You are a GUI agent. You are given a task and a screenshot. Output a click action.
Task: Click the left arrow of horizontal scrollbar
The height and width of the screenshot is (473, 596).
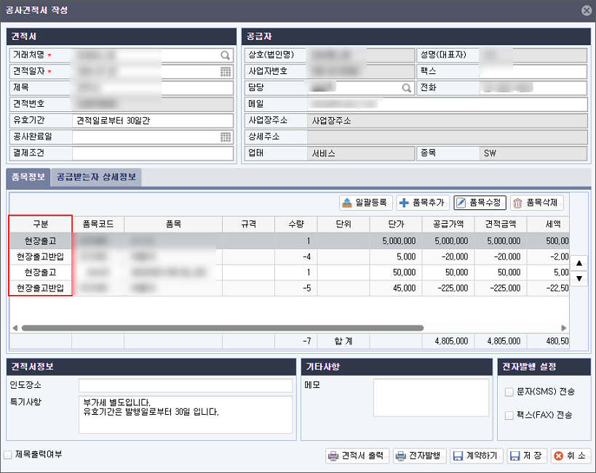[15, 328]
